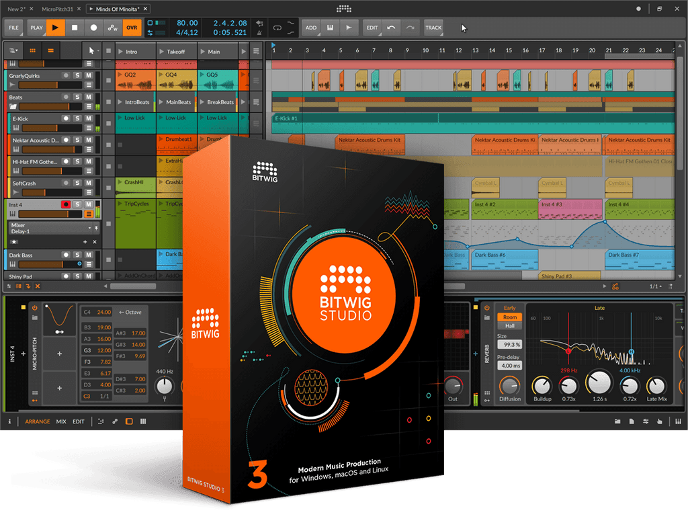
Task: Switch to the ARRANGE panel view
Action: [x=38, y=421]
